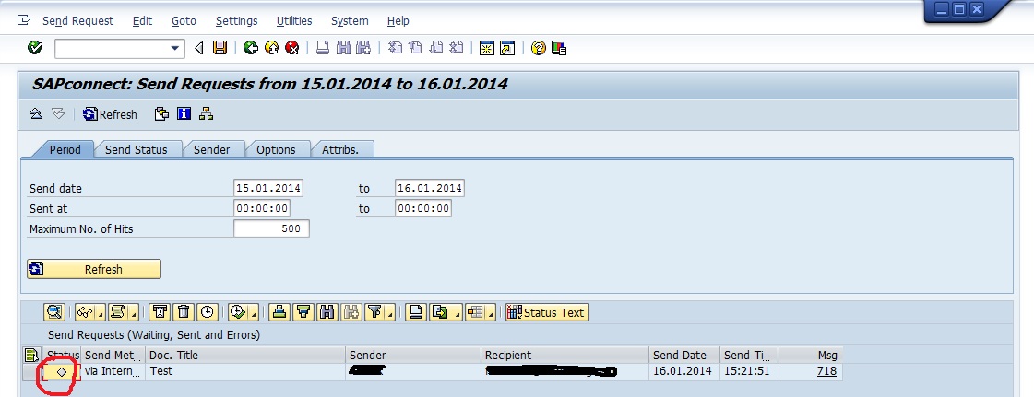Open the Settings menu
Screen dimensions: 1034x397
point(237,21)
